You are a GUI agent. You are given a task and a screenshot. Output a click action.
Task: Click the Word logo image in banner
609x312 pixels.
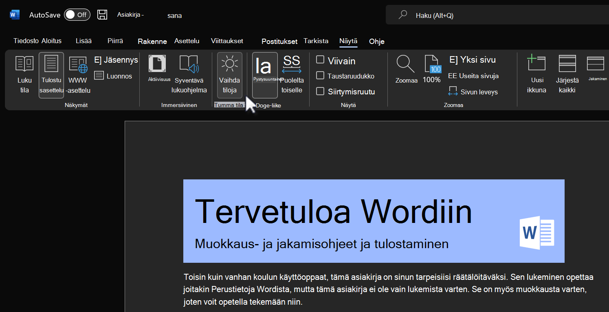pyautogui.click(x=537, y=233)
